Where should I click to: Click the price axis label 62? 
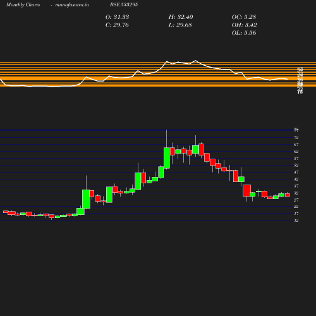(x=296, y=152)
